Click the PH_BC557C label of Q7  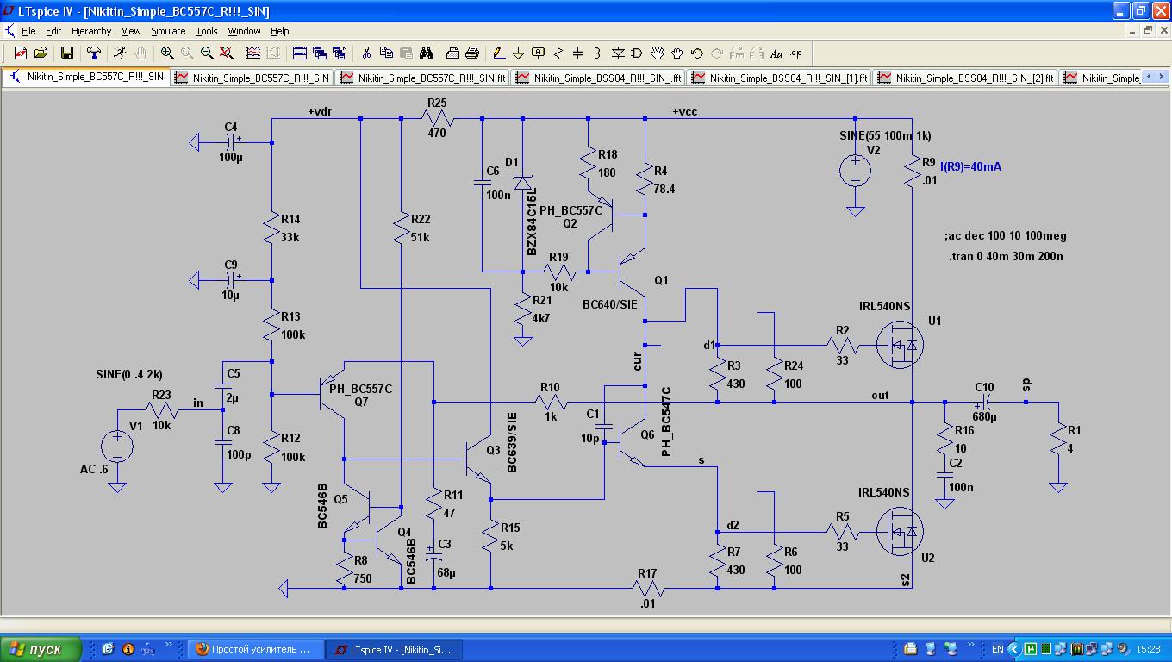point(361,389)
